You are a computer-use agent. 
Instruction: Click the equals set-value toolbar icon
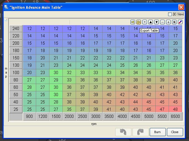pyautogui.click(x=145, y=22)
